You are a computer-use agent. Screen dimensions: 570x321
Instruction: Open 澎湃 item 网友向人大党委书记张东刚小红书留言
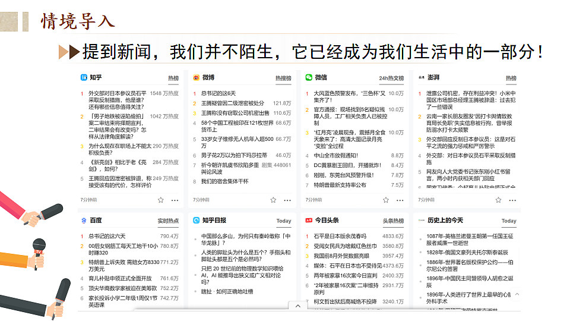(x=468, y=175)
